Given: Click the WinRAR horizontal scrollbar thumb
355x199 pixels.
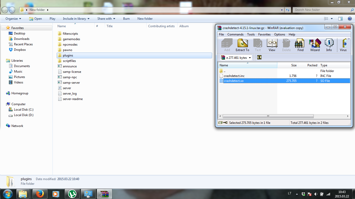Looking at the screenshot, I should point(268,116).
